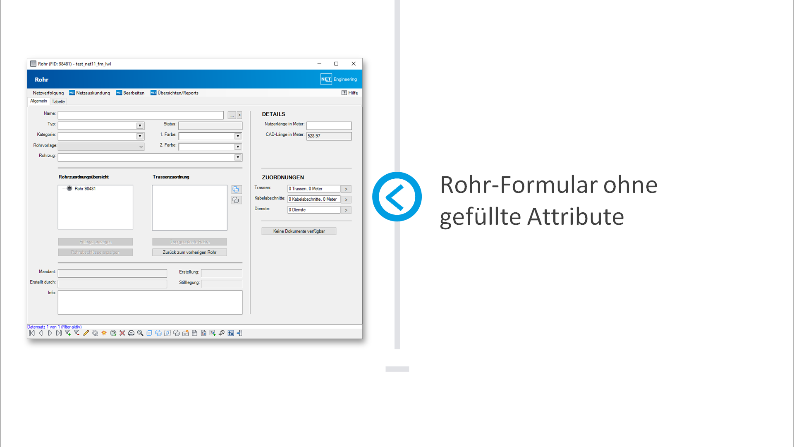This screenshot has width=794, height=447.
Task: Click the orange star new record icon
Action: tap(104, 333)
